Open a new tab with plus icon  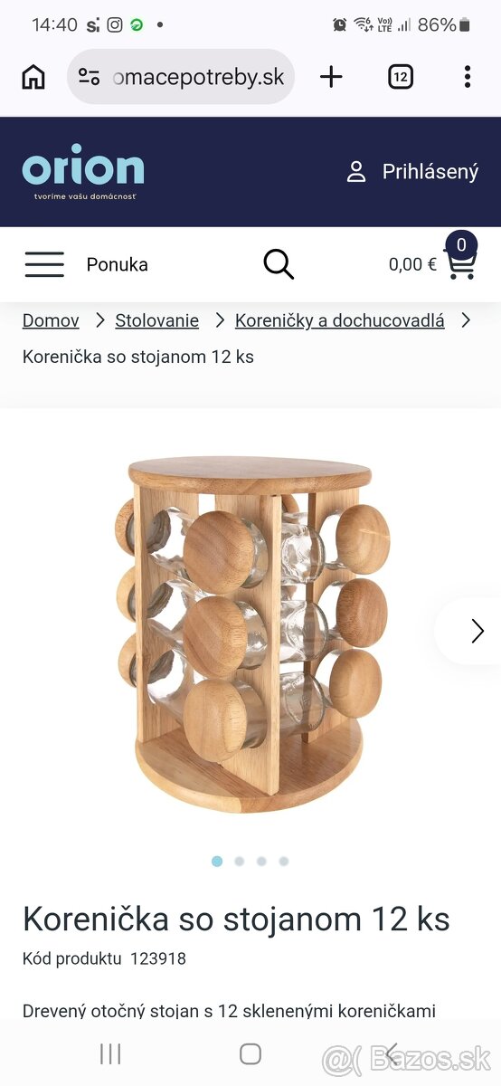[x=331, y=77]
